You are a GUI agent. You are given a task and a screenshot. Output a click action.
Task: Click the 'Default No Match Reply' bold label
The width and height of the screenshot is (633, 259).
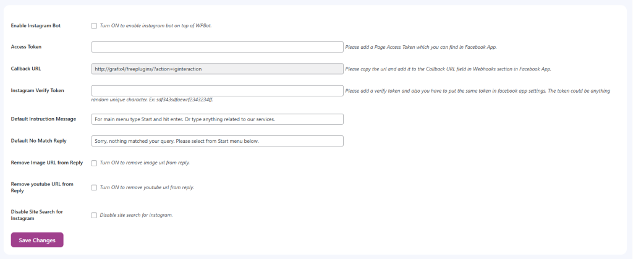point(38,141)
